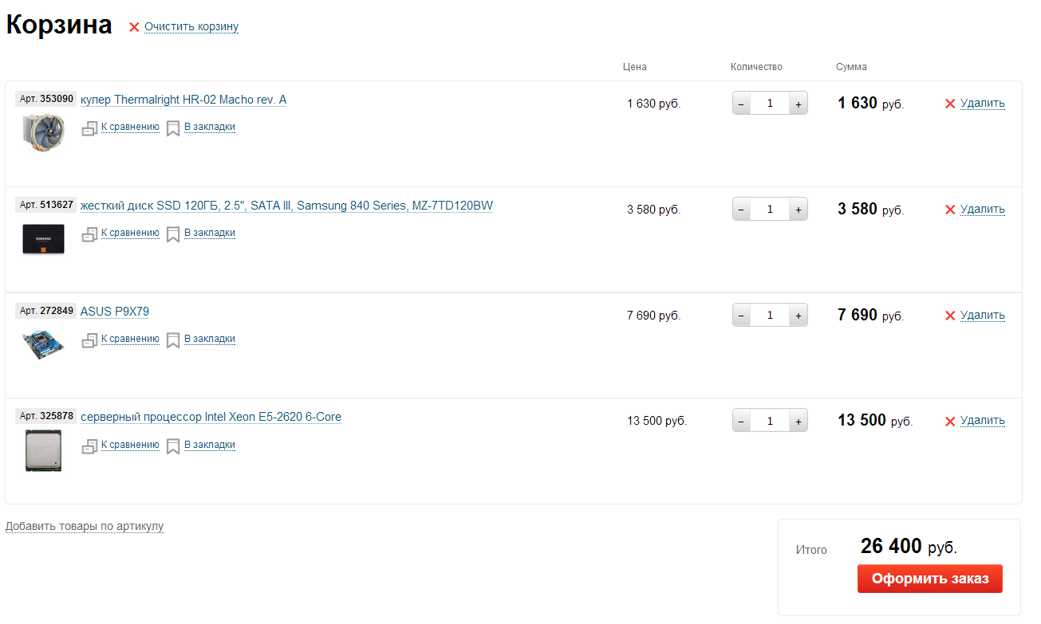1041x624 pixels.
Task: Open the Intel Xeon E5-2620 product link
Action: point(211,417)
